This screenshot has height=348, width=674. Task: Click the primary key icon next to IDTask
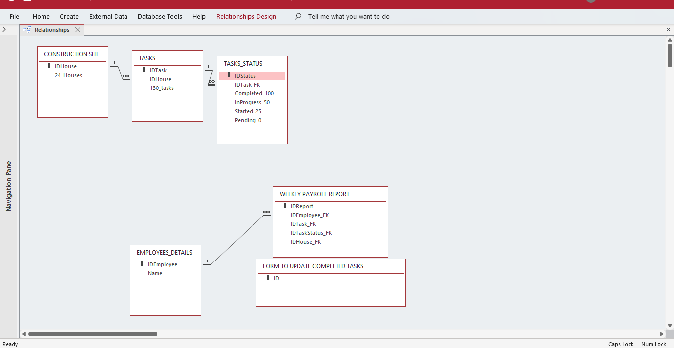[144, 70]
